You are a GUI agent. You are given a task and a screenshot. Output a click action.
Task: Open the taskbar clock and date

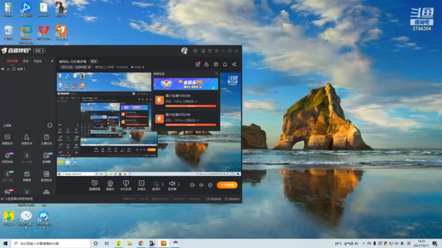(x=422, y=243)
